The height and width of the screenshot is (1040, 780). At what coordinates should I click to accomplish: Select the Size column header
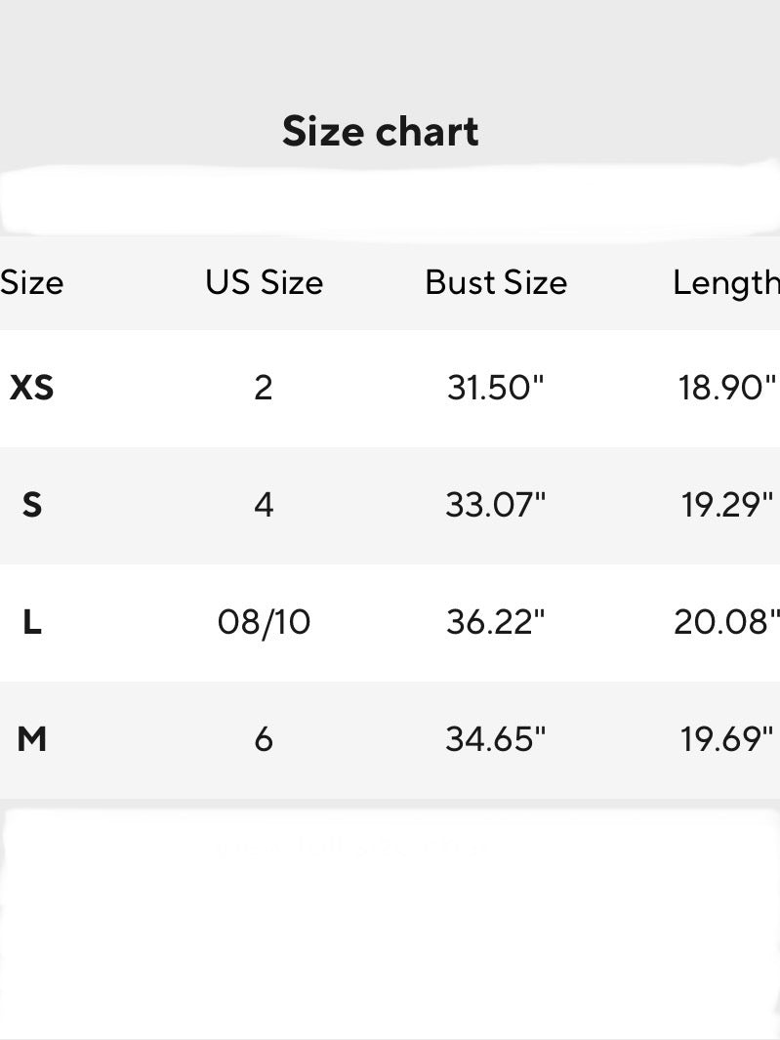click(x=31, y=282)
